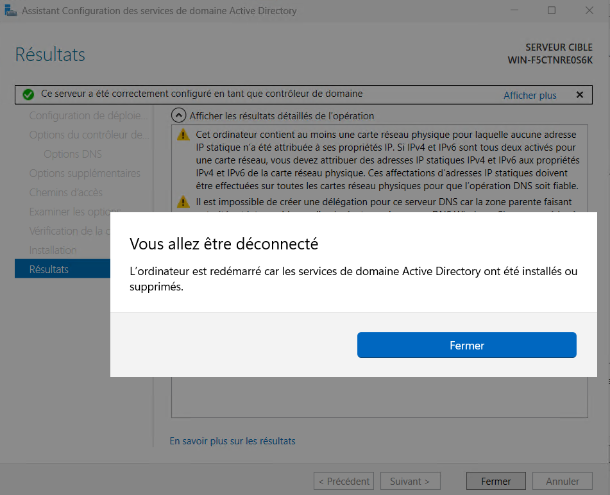Minimize the wizard window
The image size is (610, 495).
click(x=514, y=10)
